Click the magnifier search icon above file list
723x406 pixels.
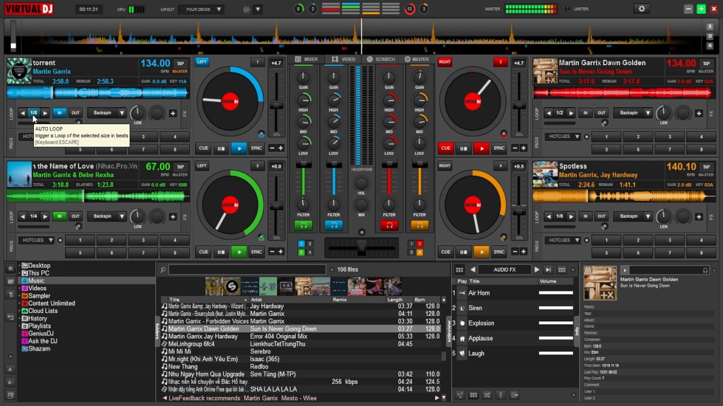163,270
